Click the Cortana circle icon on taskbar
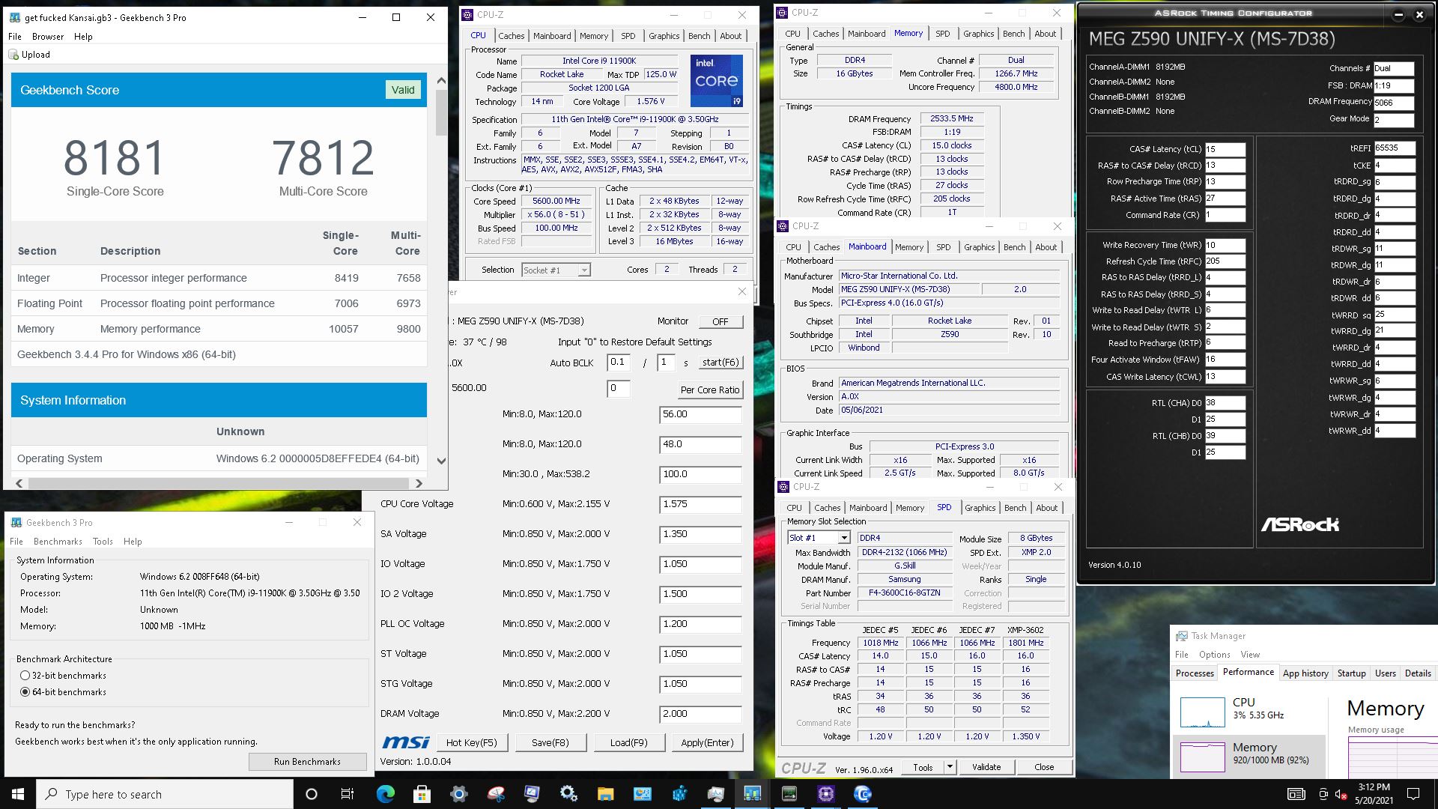 312,794
